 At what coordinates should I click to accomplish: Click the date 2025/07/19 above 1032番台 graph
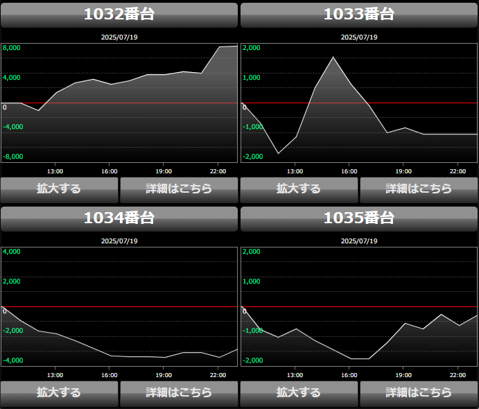(x=119, y=37)
